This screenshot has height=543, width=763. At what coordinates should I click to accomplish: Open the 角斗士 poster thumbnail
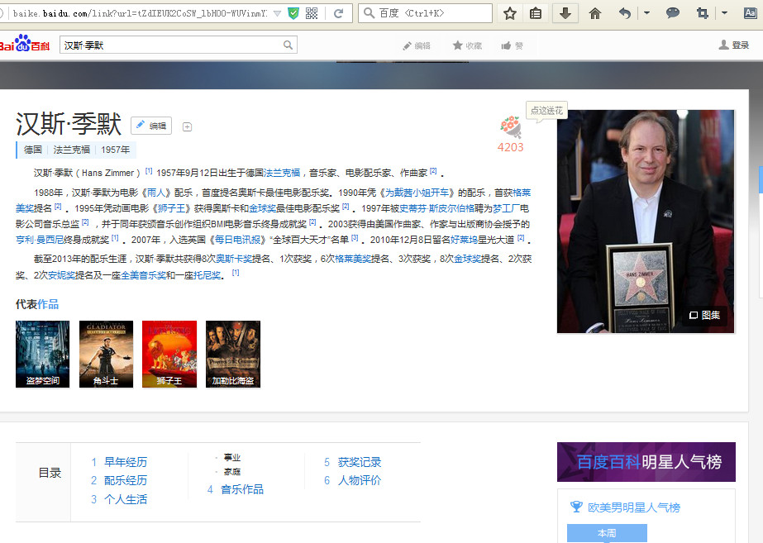[x=106, y=355]
